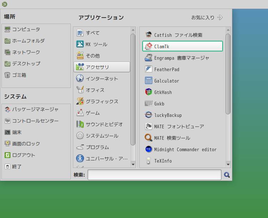This screenshot has height=218, width=268.
Task: Select the システムツール category
Action: 102,136
